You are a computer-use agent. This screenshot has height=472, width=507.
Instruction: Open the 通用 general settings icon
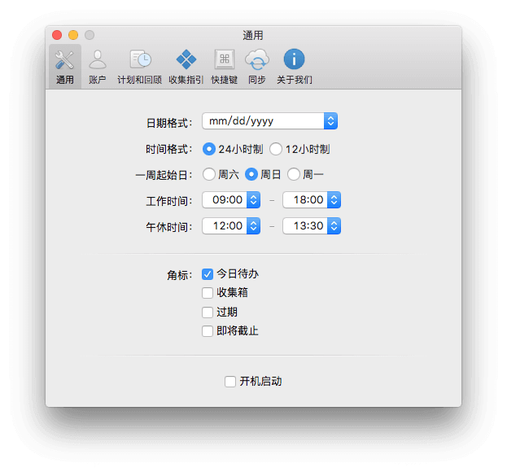point(65,60)
